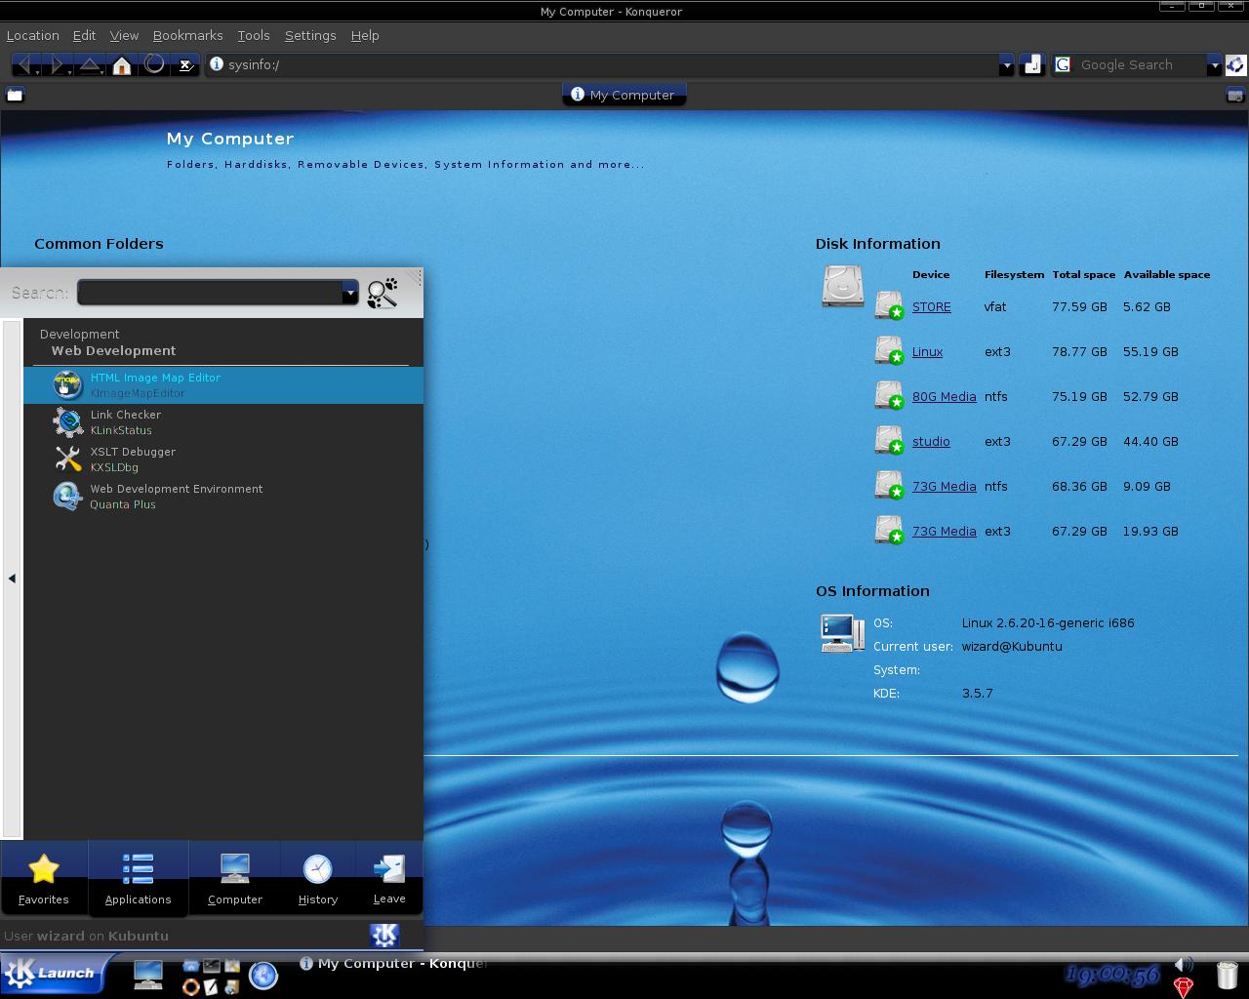The width and height of the screenshot is (1249, 999).
Task: Open the Tools menu
Action: point(254,35)
